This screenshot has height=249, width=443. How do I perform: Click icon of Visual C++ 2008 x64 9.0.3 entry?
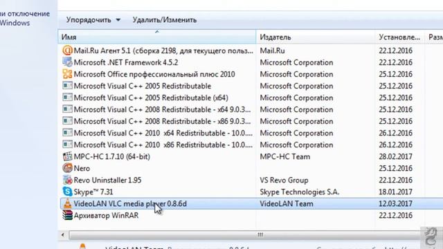pos(67,109)
